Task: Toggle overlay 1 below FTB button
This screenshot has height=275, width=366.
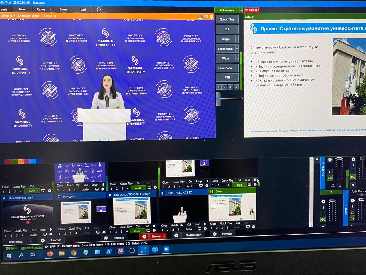Action: pyautogui.click(x=219, y=87)
